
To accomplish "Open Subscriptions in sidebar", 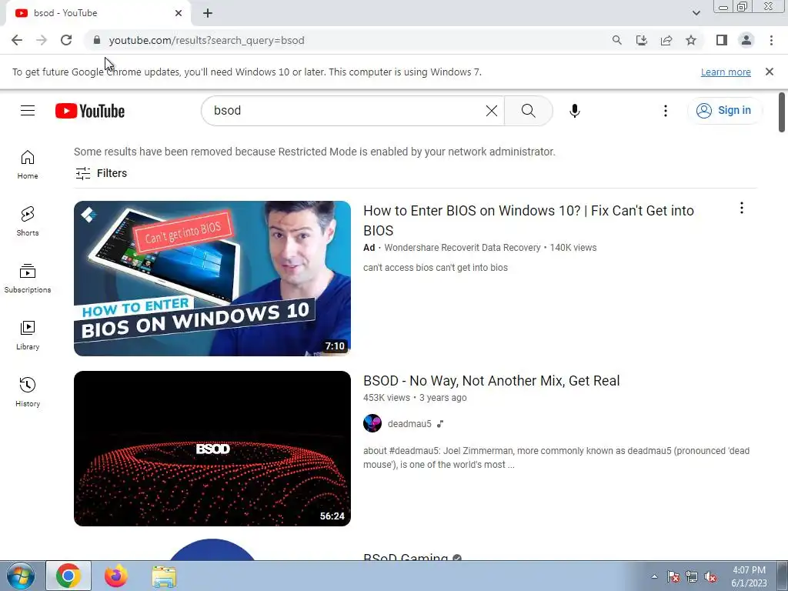I will click(x=28, y=279).
